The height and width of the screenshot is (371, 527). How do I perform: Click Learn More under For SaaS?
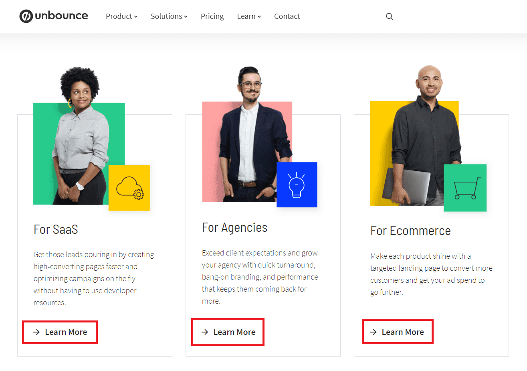(60, 332)
